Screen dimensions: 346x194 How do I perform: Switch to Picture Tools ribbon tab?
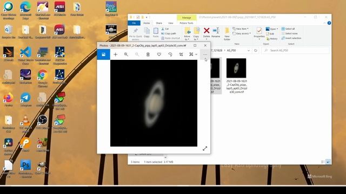click(x=186, y=23)
